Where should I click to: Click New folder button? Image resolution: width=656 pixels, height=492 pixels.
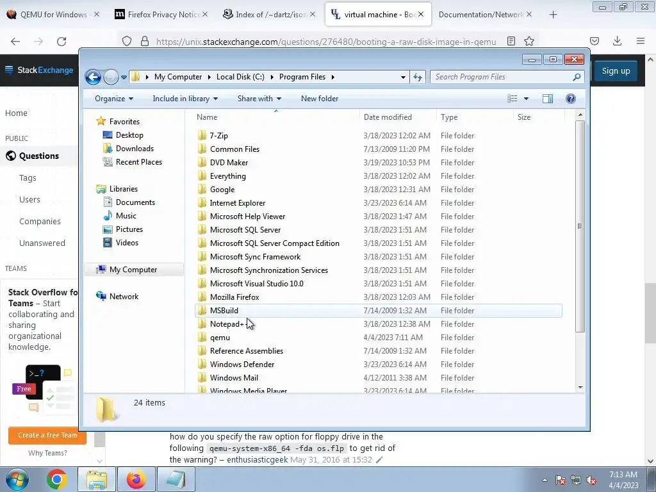click(320, 99)
